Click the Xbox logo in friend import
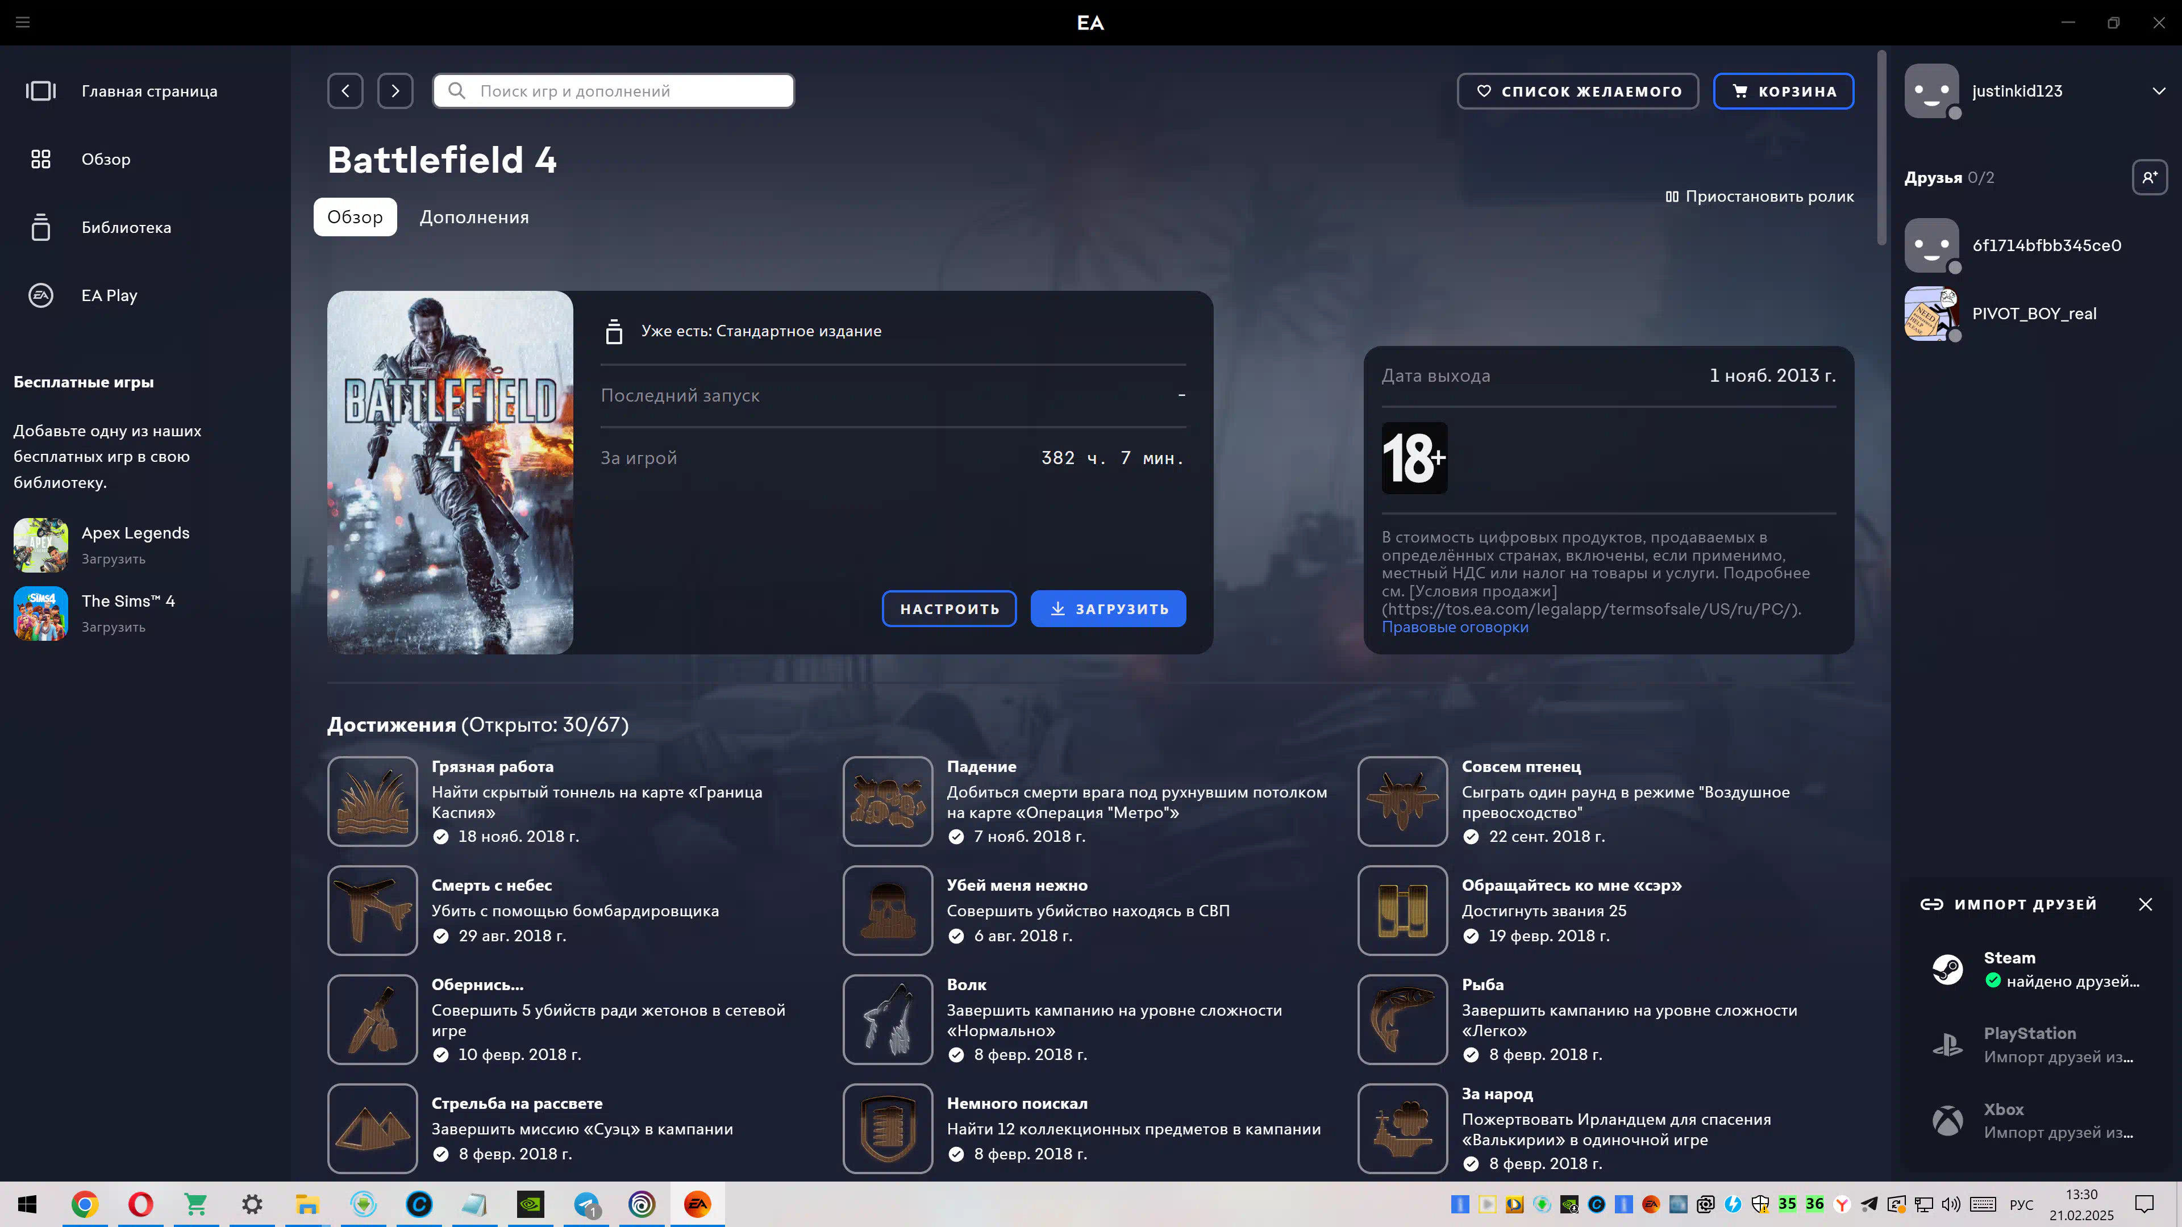The image size is (2182, 1227). click(1947, 1120)
